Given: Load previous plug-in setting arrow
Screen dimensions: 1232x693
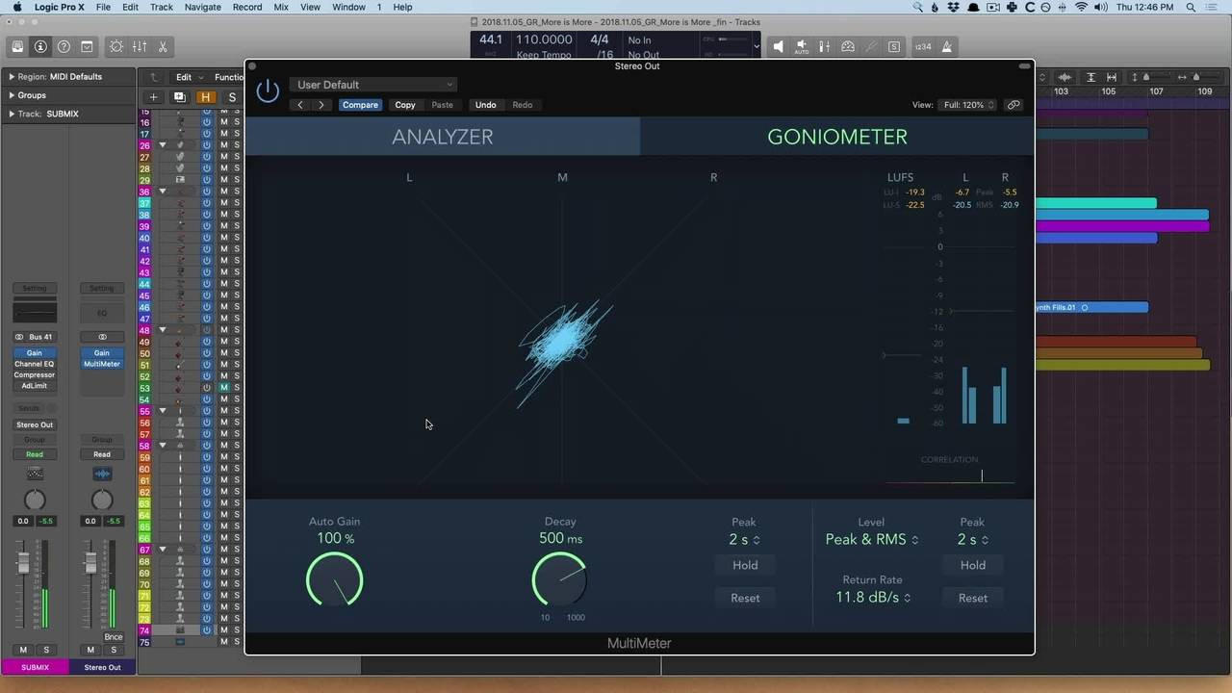Looking at the screenshot, I should click(x=300, y=105).
